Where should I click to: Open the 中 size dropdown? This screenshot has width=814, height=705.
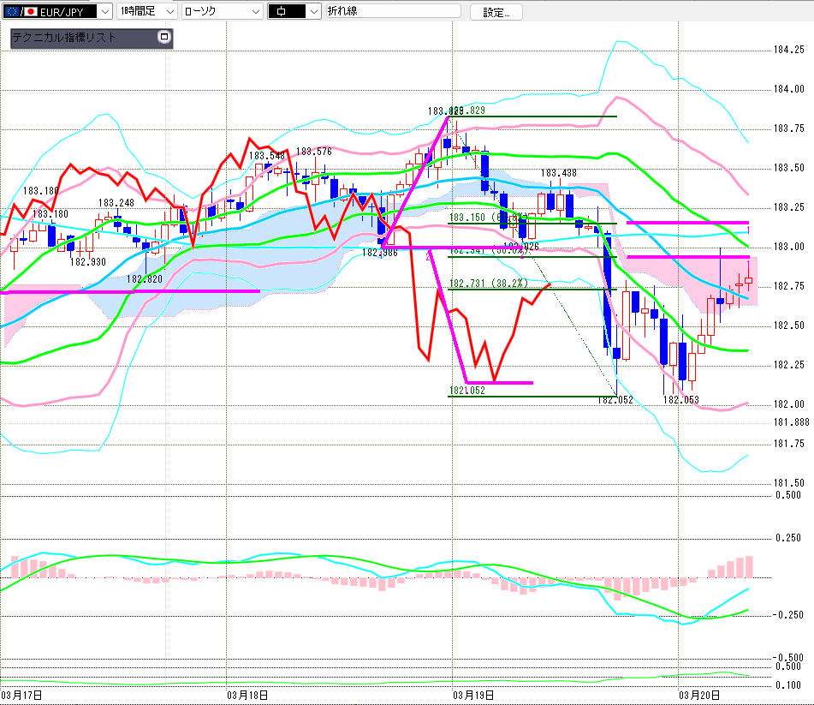312,11
